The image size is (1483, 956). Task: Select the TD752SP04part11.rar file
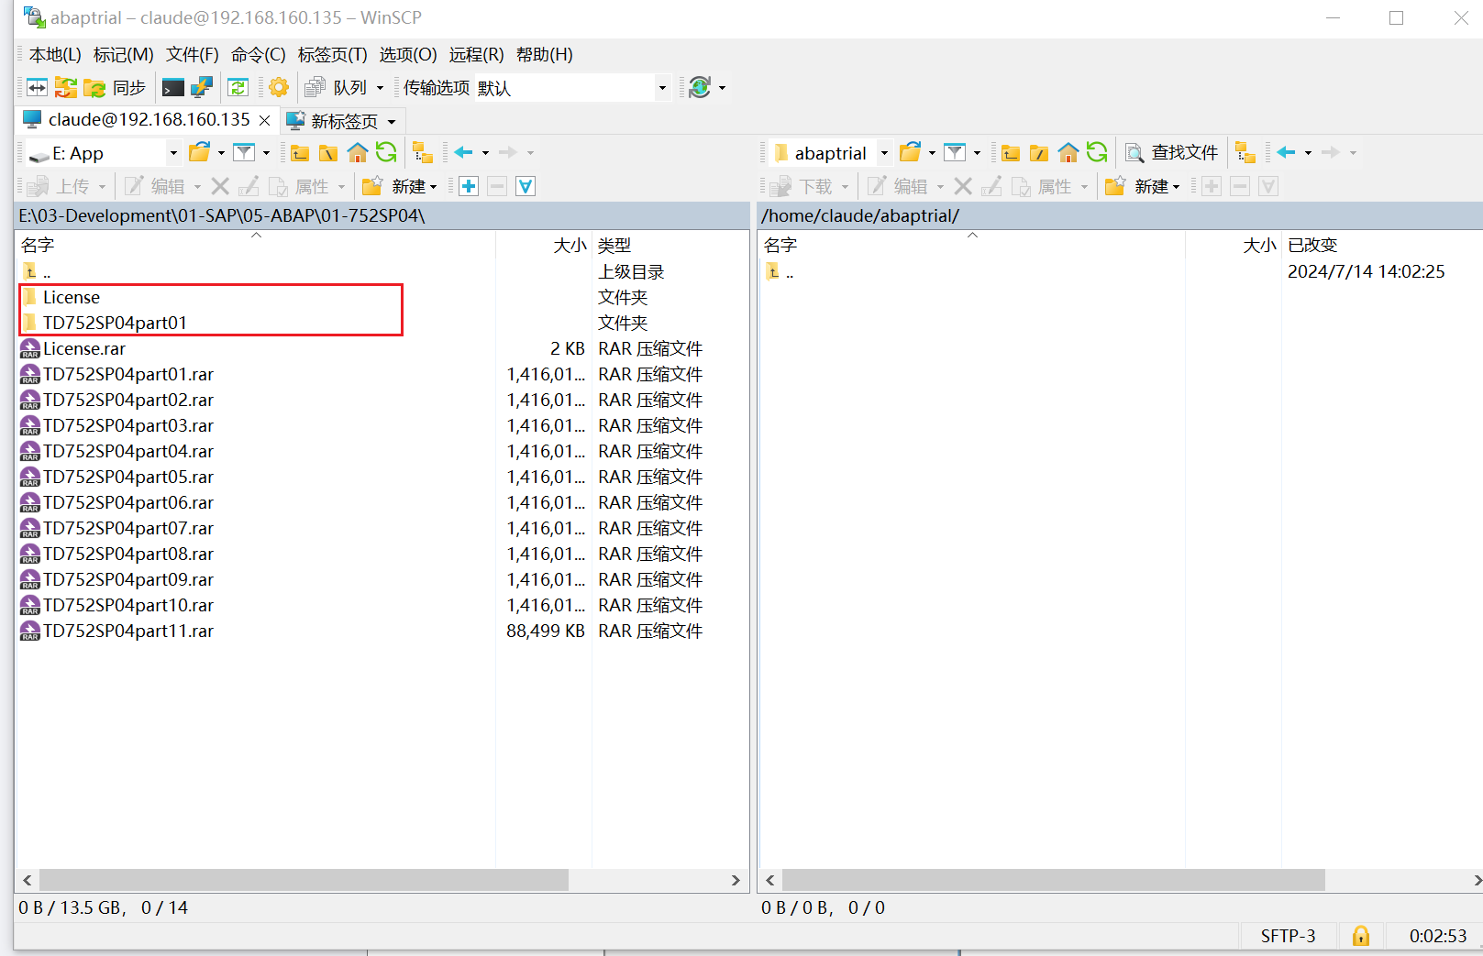(128, 632)
